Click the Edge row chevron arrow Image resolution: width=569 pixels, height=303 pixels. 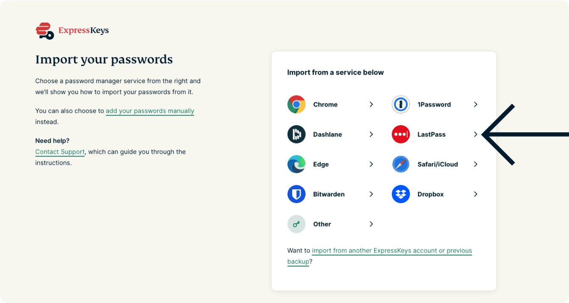pyautogui.click(x=371, y=164)
